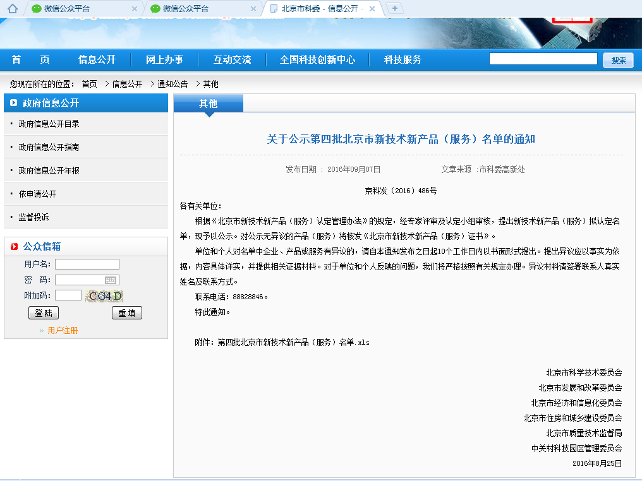Click the CG4D captcha image
This screenshot has height=481, width=642.
pyautogui.click(x=104, y=295)
